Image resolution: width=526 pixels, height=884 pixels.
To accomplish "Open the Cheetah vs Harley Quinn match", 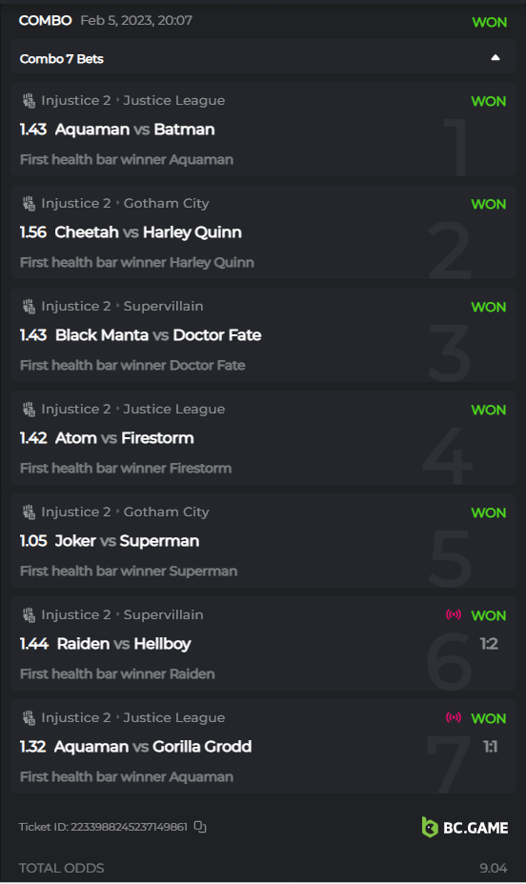I will [149, 232].
